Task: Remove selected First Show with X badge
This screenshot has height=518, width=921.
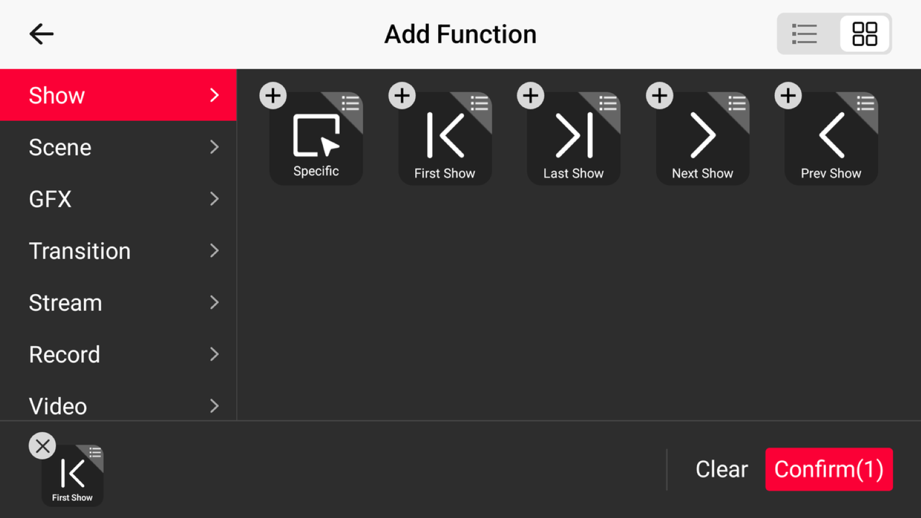Action: [43, 446]
